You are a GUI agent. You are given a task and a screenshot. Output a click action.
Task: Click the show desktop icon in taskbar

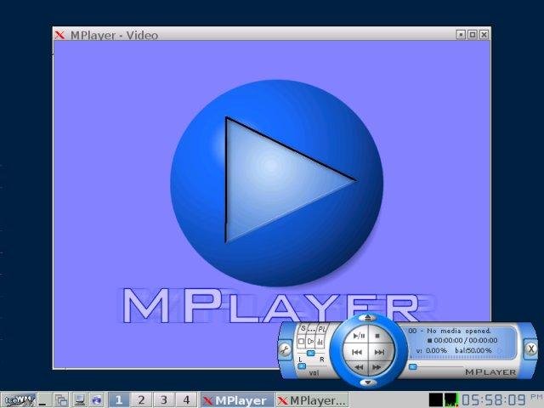(43, 400)
